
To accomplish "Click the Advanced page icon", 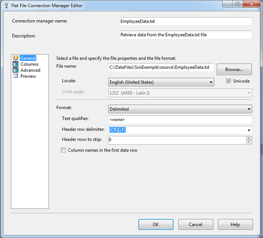I will [x=16, y=70].
